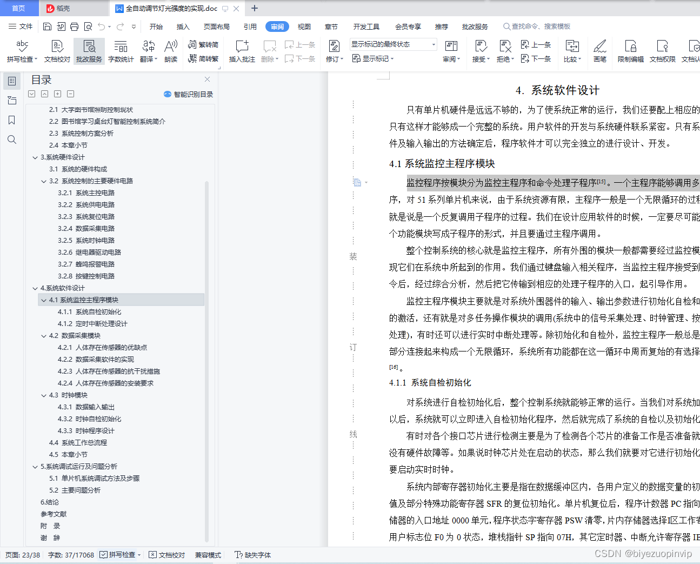The width and height of the screenshot is (700, 564).
Task: Select the 画笔 pen tool
Action: [x=599, y=51]
